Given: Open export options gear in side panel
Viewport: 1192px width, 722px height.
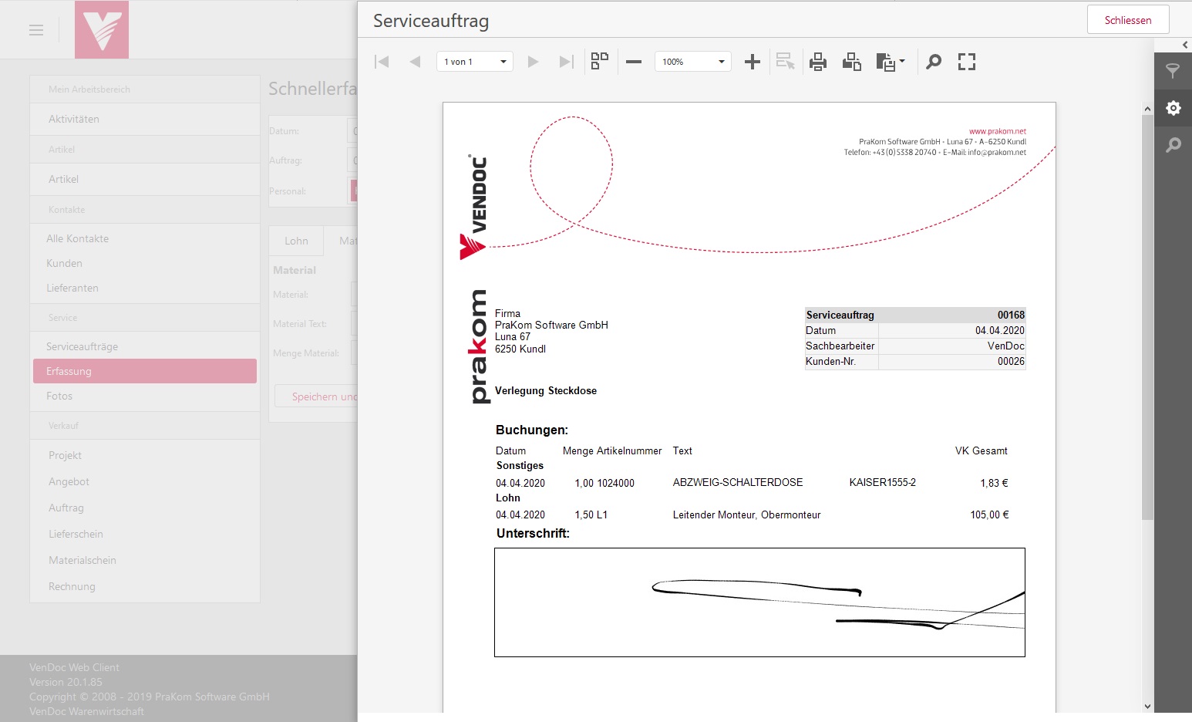Looking at the screenshot, I should tap(1173, 108).
